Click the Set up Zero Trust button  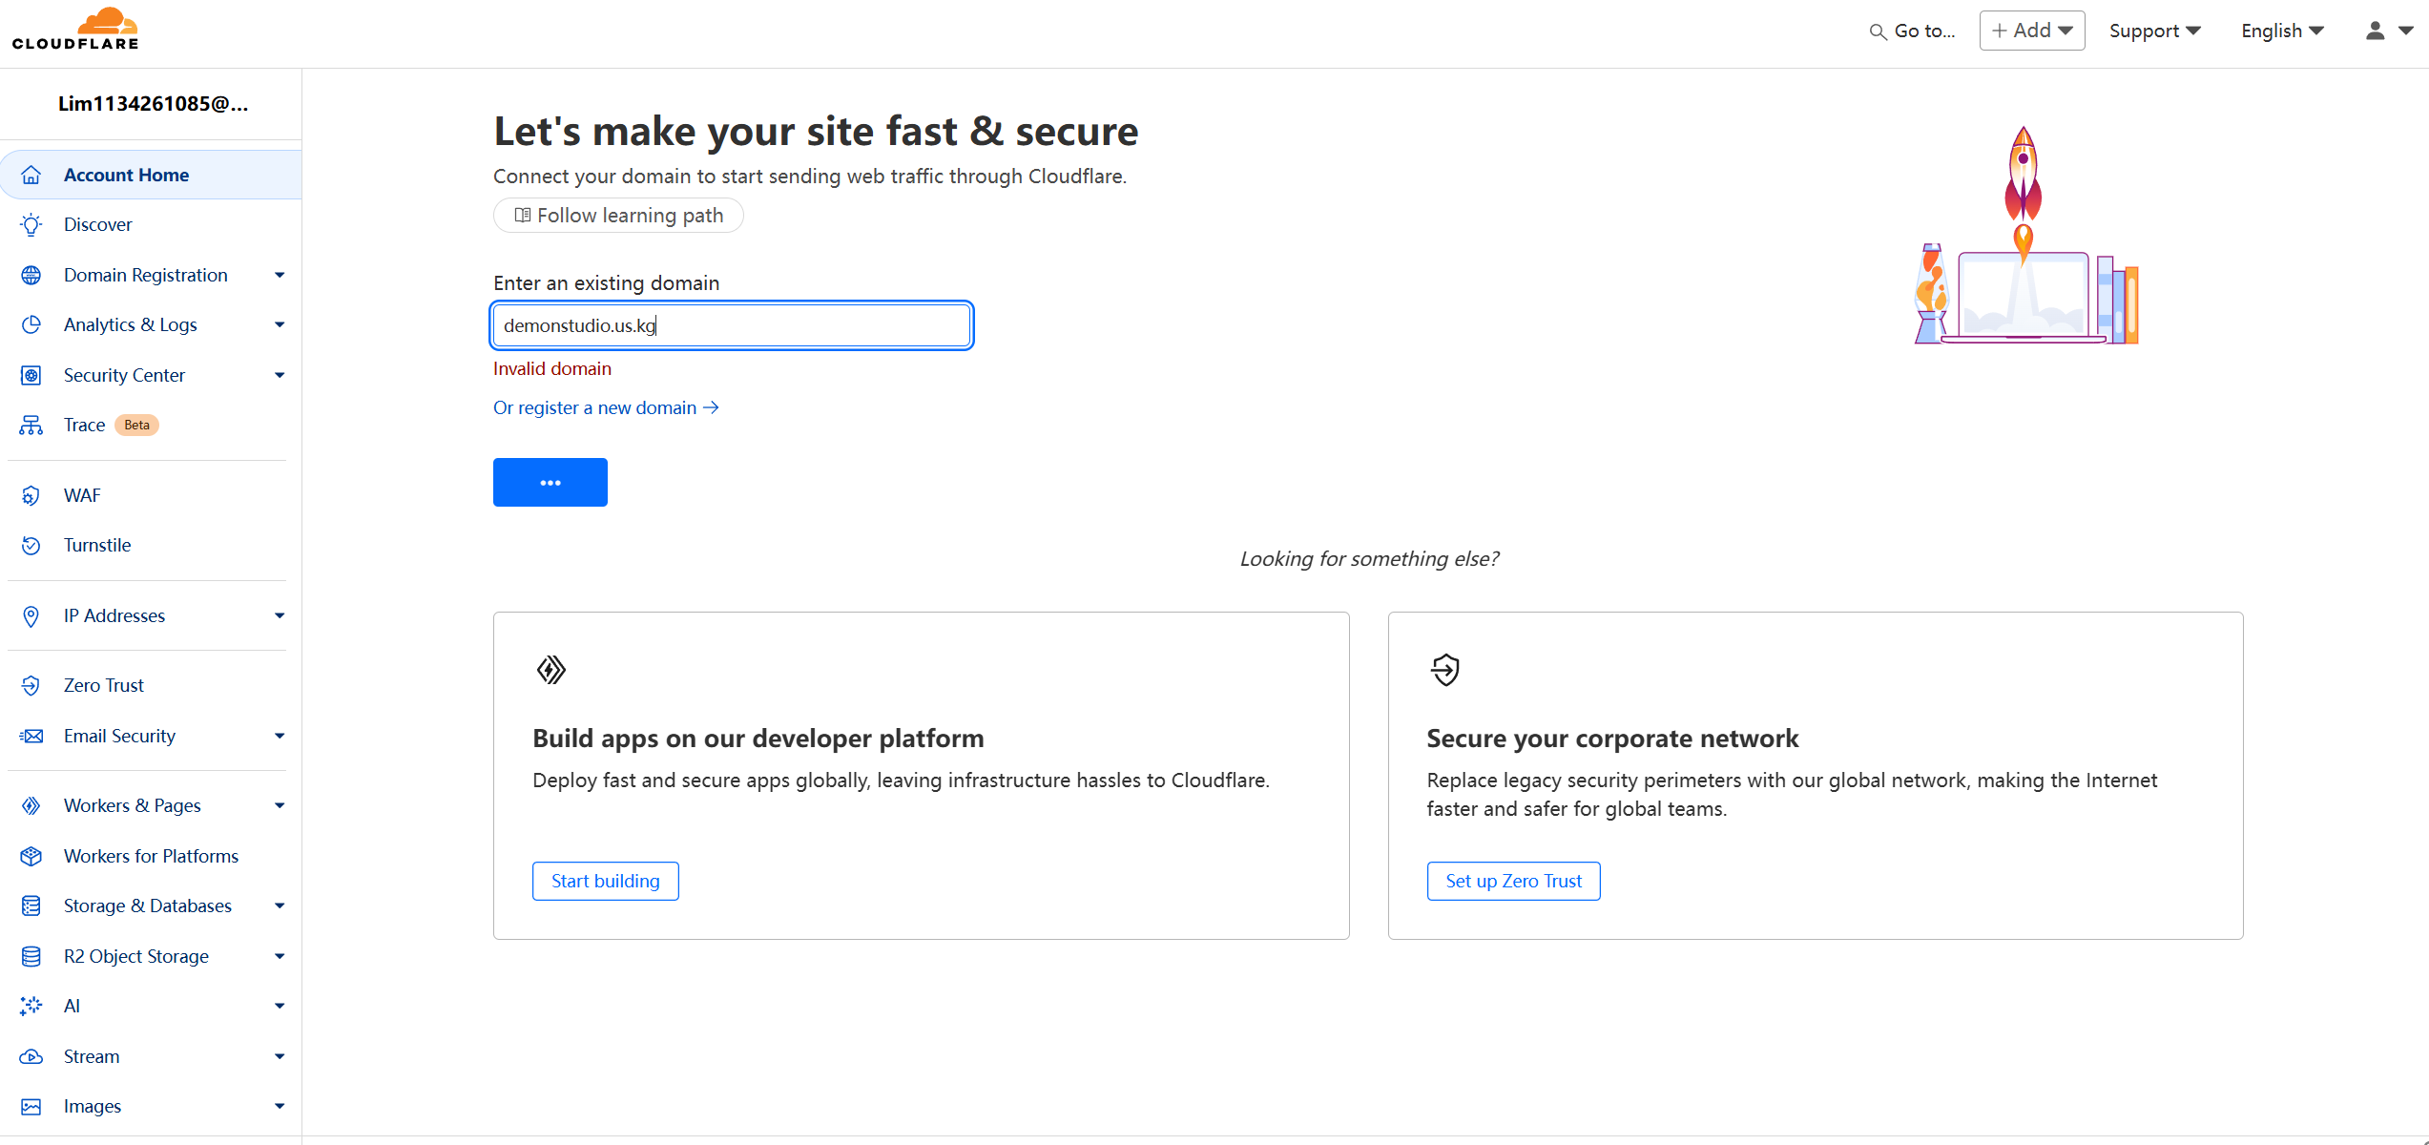(x=1513, y=881)
